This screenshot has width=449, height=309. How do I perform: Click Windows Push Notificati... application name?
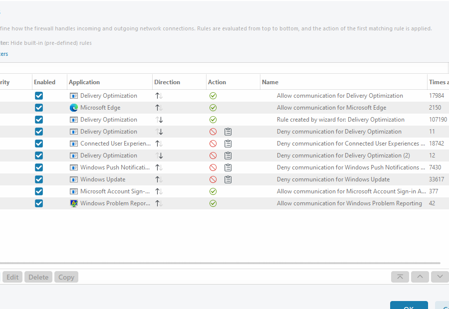coord(115,167)
